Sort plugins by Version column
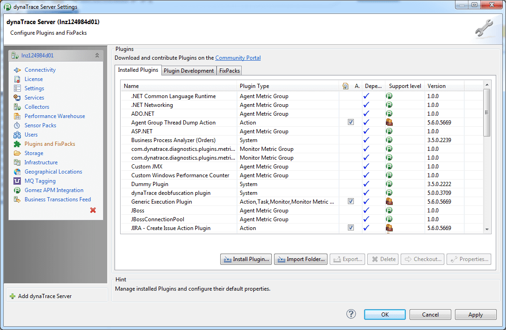Viewport: 506px width, 330px height. (444, 86)
